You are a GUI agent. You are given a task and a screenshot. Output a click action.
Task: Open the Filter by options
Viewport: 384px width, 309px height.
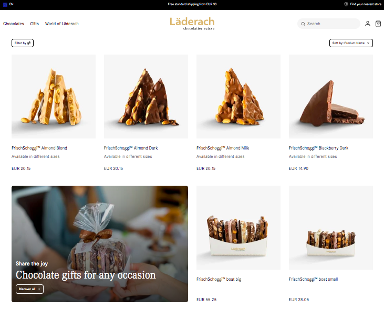tap(23, 43)
